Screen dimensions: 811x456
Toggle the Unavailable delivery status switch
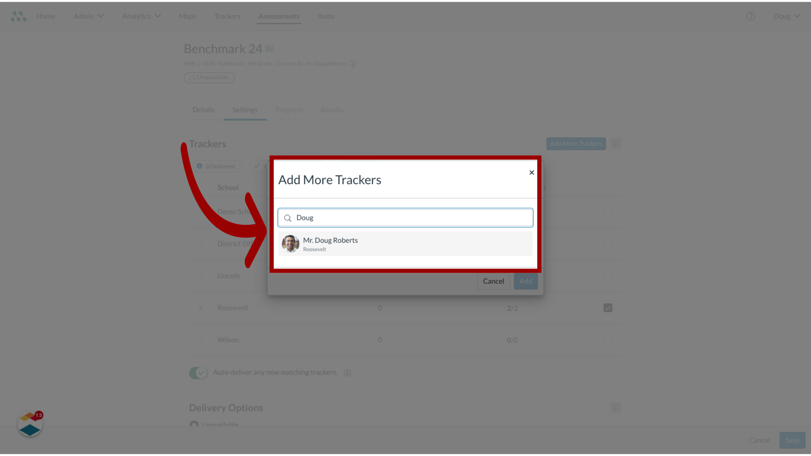click(x=193, y=425)
